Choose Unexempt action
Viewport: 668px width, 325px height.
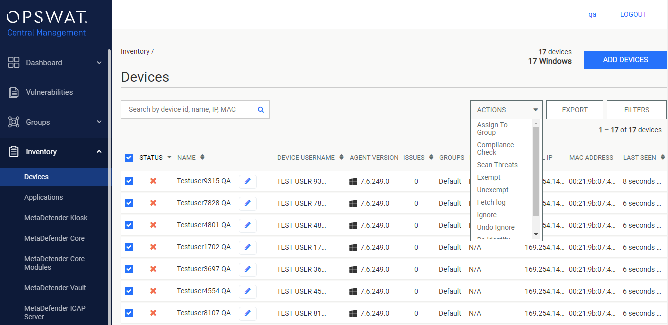point(493,190)
